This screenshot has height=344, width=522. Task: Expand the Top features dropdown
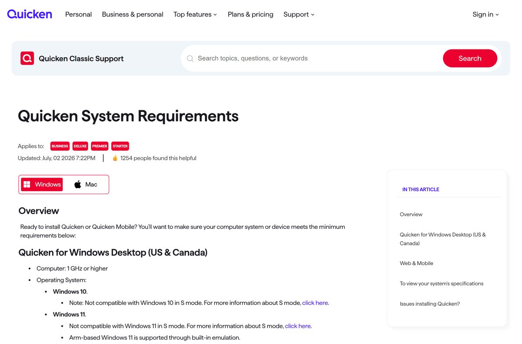tap(195, 14)
